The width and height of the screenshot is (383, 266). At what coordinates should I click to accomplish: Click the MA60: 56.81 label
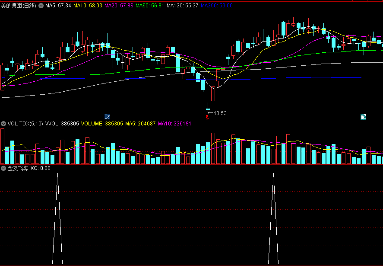coord(150,6)
